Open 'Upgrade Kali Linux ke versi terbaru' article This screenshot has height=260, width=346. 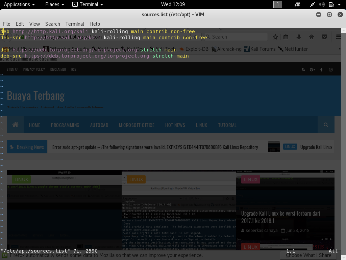281,217
